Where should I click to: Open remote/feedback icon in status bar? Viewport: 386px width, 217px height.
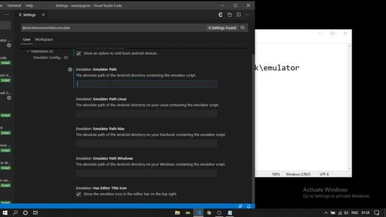pos(240,206)
